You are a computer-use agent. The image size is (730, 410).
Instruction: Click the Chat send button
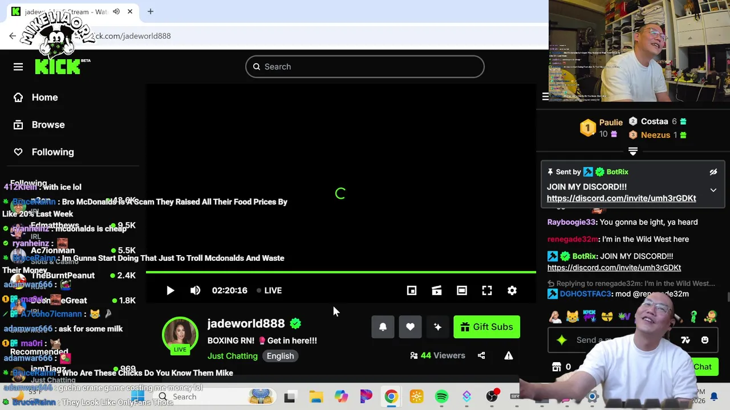[x=703, y=367]
